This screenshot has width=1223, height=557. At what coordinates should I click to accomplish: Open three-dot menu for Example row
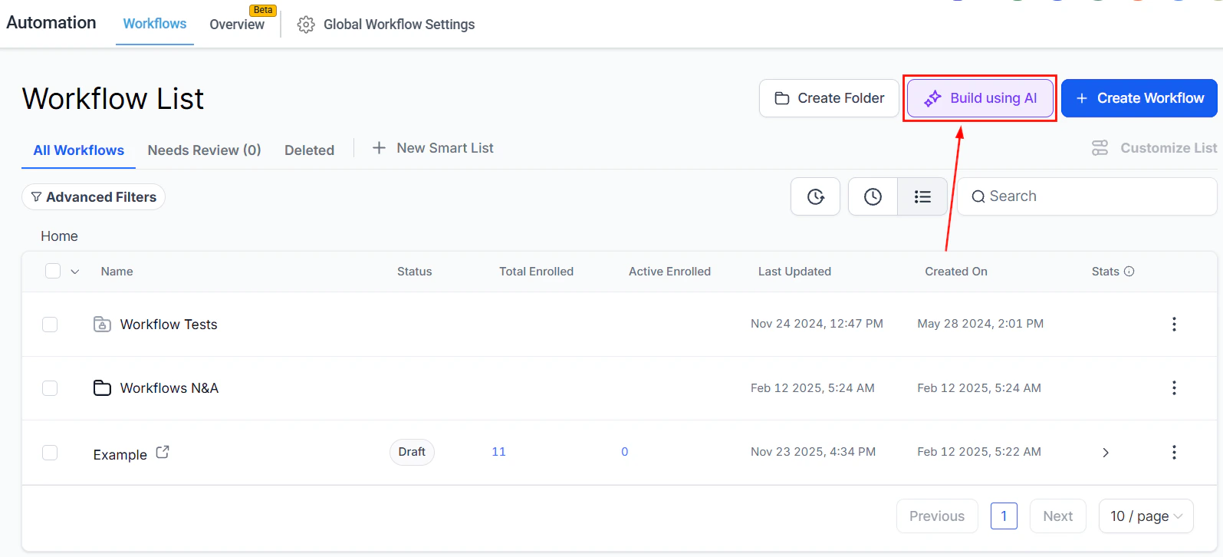coord(1174,452)
